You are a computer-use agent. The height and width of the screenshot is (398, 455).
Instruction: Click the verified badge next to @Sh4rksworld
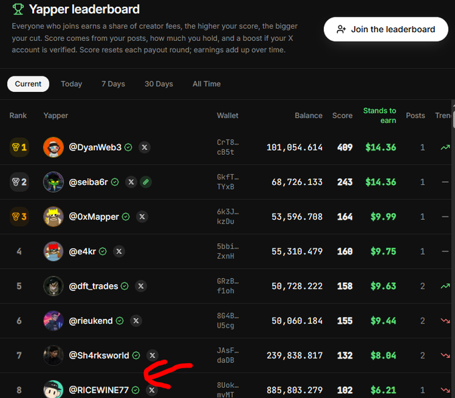coord(136,355)
